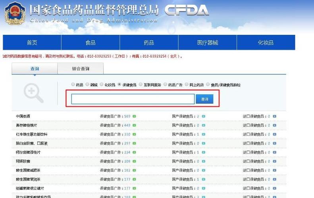Viewport: 314px width, 198px height.
Task: Click teal 国产保健食品 plus icon in 钙尔奇牌添佳片 row
Action: tap(204, 152)
